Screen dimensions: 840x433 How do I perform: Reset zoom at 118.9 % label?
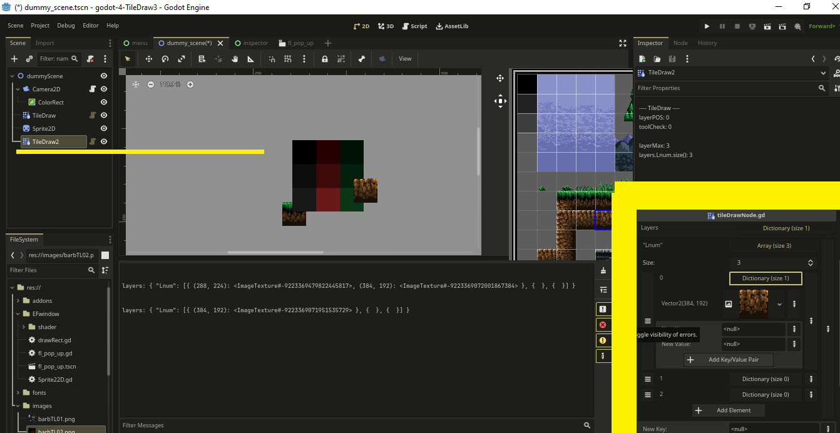(x=170, y=84)
